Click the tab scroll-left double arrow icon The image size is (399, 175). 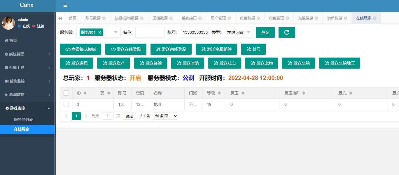pos(60,18)
